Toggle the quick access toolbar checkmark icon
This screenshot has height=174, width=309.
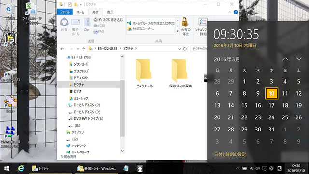tap(70, 4)
